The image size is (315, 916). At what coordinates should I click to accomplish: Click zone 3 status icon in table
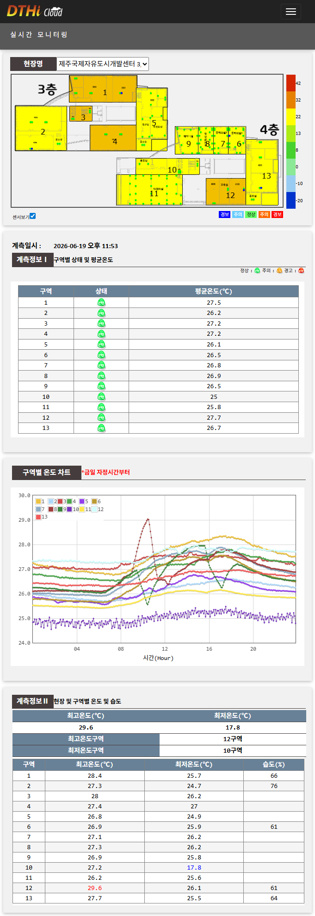(101, 323)
